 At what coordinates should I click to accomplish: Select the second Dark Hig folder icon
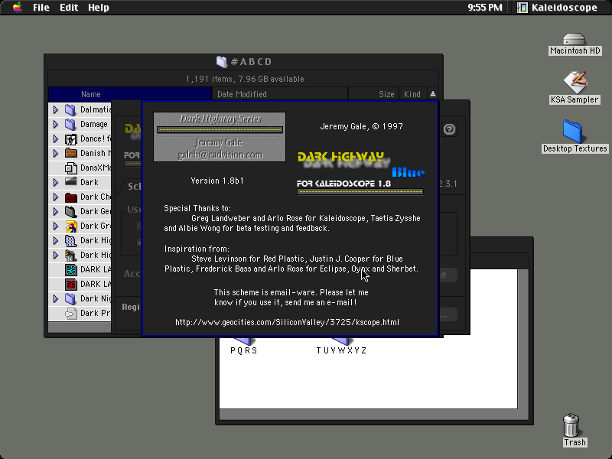tap(70, 255)
